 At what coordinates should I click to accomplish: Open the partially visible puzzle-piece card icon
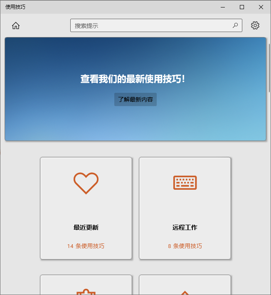point(86,292)
